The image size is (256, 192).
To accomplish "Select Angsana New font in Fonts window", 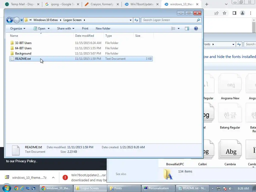I will click(x=230, y=87).
